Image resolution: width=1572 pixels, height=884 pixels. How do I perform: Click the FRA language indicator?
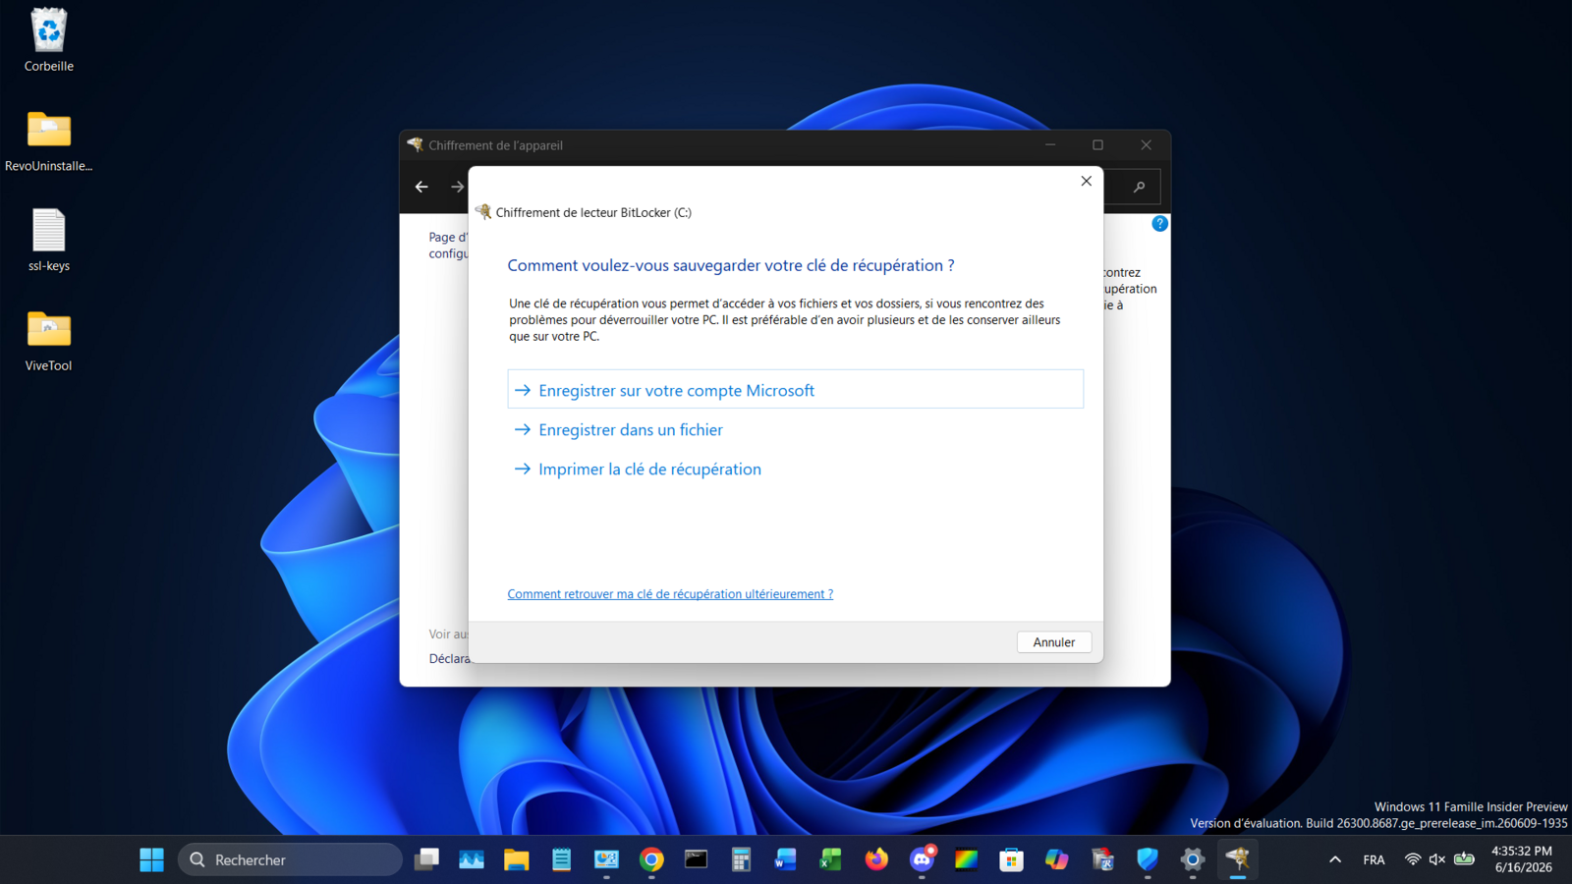[1374, 859]
